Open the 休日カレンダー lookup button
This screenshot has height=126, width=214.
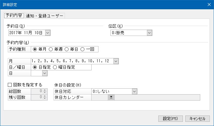click(111, 97)
